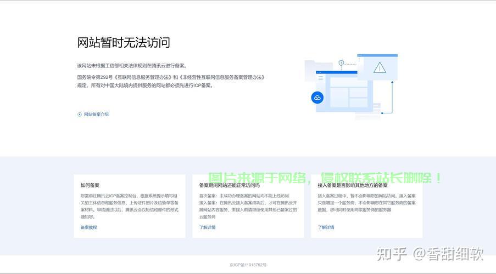
Task: Click the shield icon in the illustration
Action: click(x=341, y=64)
